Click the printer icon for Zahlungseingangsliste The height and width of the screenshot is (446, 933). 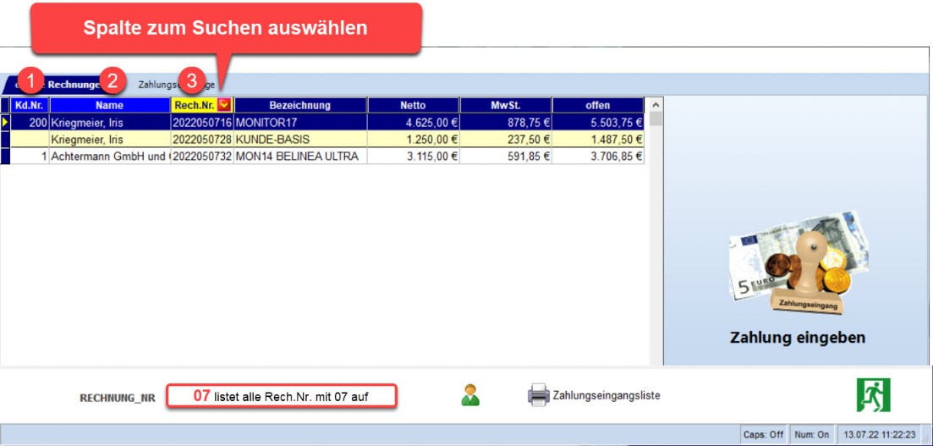click(x=538, y=395)
